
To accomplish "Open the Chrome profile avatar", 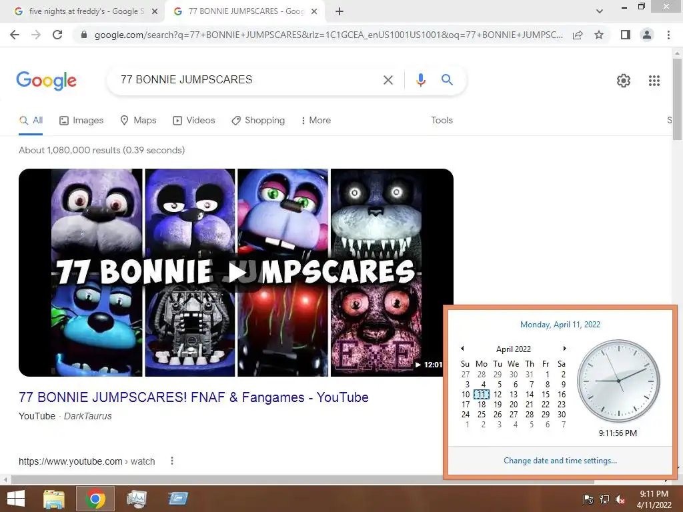I will [x=647, y=35].
